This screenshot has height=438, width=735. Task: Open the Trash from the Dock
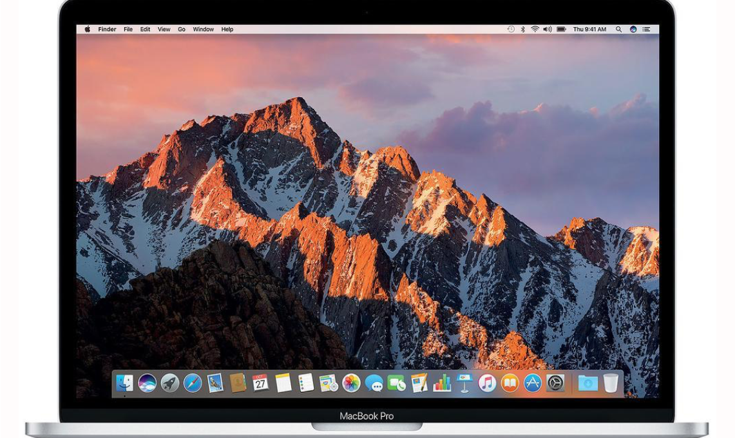[x=611, y=383]
